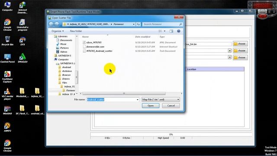Image resolution: width=277 pixels, height=156 pixels.
Task: Click the Forward navigation arrow in dialog
Action: coord(57,24)
